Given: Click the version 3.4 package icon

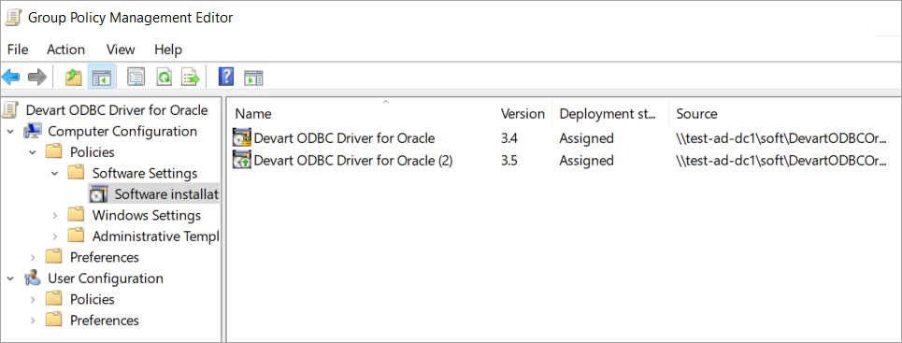Looking at the screenshot, I should [241, 138].
